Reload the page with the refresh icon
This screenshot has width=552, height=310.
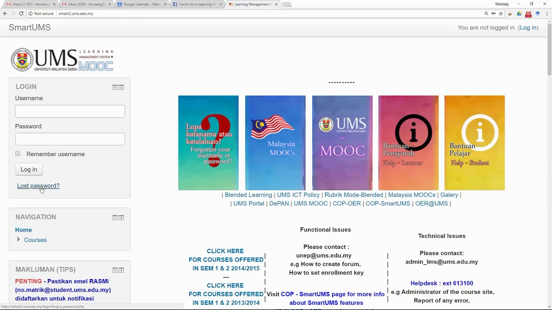click(x=21, y=13)
